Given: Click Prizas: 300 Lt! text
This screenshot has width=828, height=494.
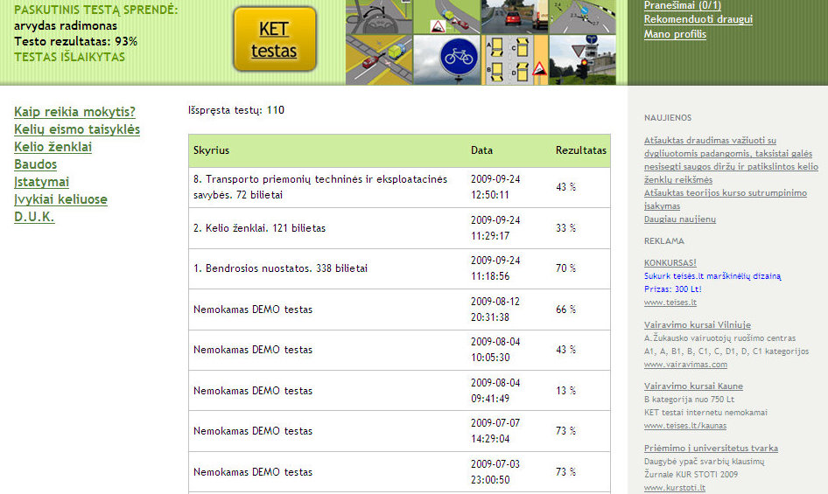Looking at the screenshot, I should pos(673,289).
